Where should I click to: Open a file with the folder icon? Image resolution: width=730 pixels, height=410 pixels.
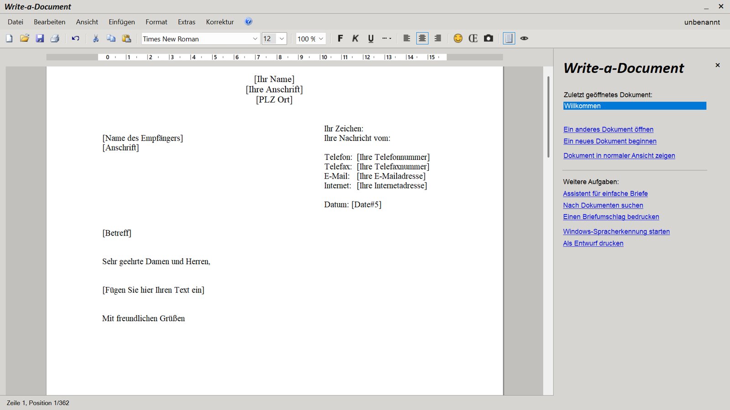click(x=25, y=39)
